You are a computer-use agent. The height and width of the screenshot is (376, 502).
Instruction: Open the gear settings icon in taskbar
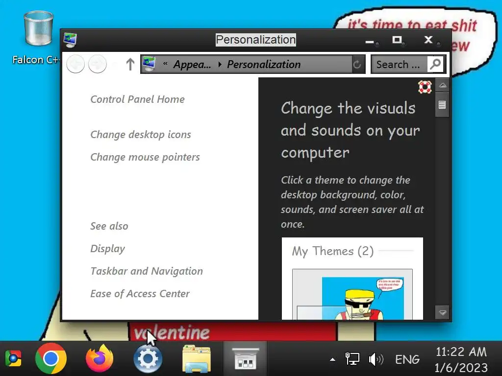click(148, 359)
